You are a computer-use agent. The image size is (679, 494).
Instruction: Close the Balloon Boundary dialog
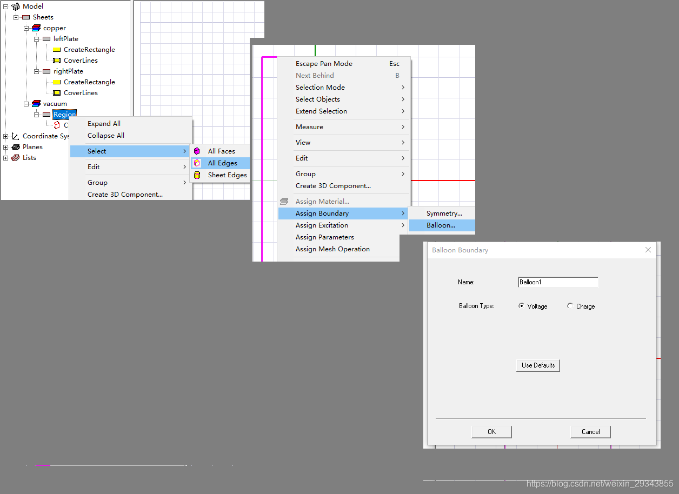[648, 250]
